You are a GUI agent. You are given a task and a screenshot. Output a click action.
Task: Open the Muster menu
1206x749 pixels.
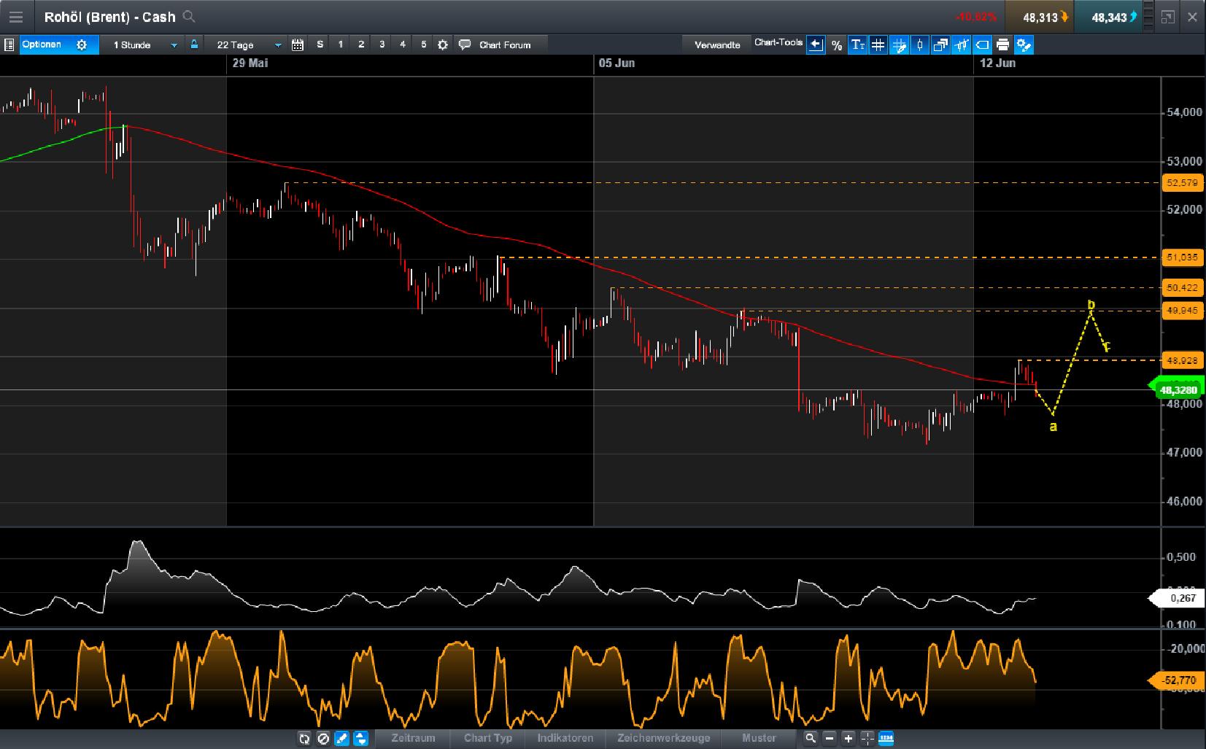tap(759, 738)
